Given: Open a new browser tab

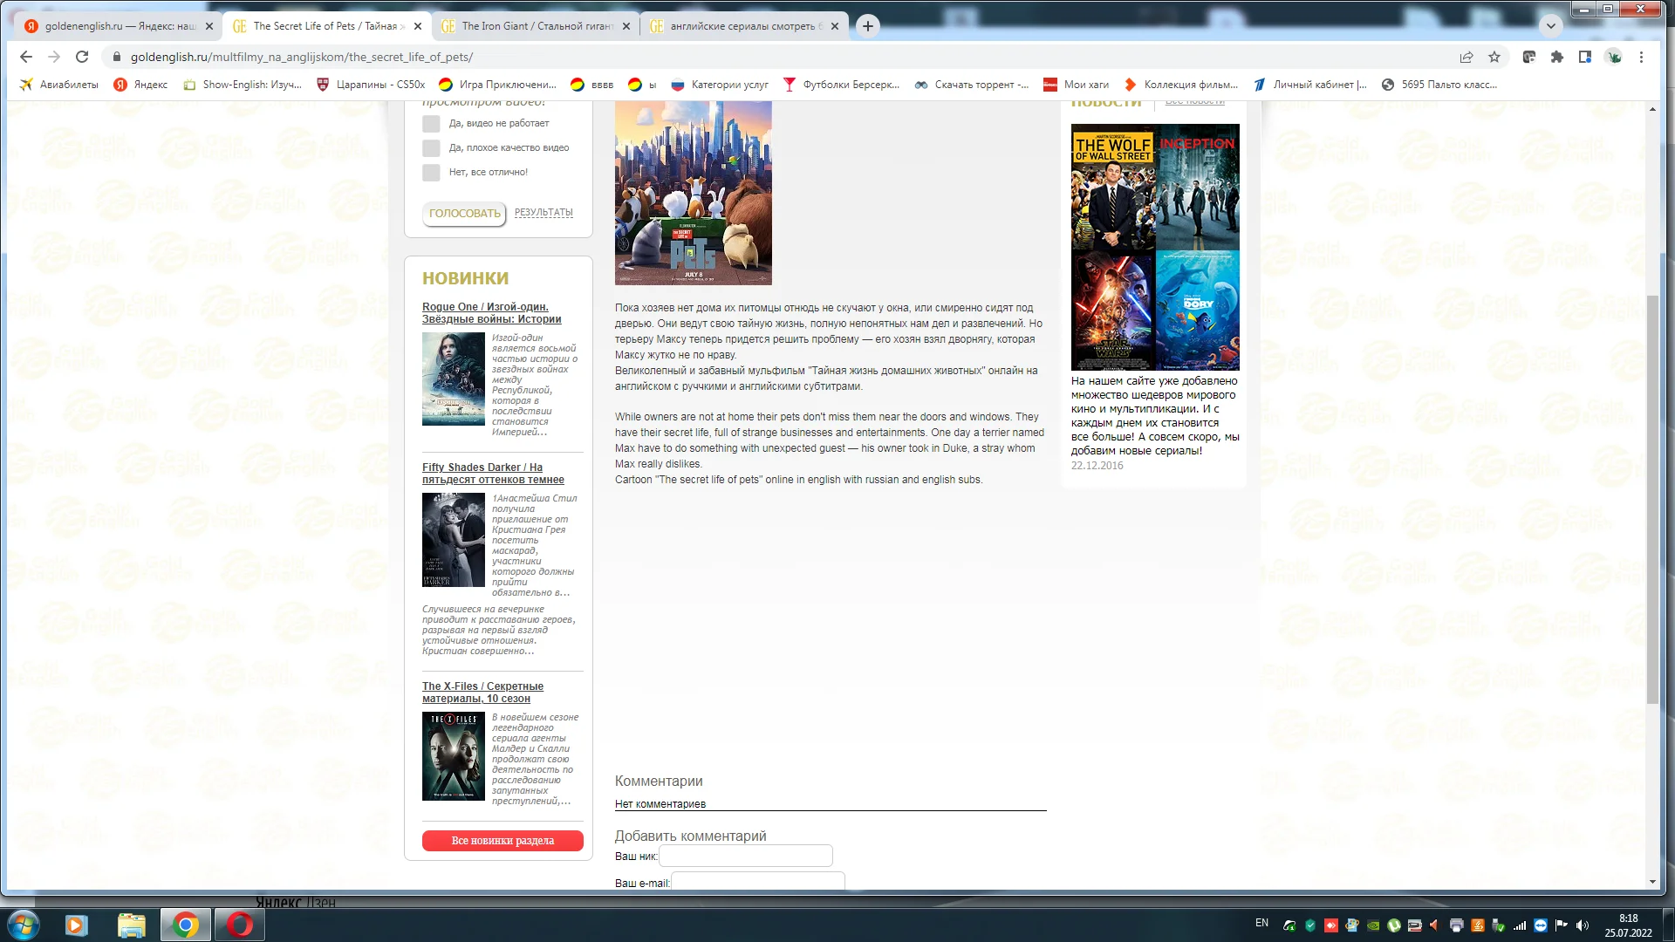Looking at the screenshot, I should point(867,26).
